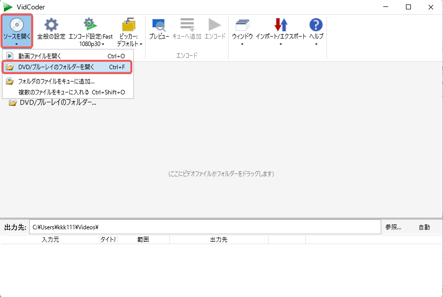Choose 'DVD/ブルーレイのフォルダーを開く' menu item
Screen dimensions: 443x297
[56, 67]
